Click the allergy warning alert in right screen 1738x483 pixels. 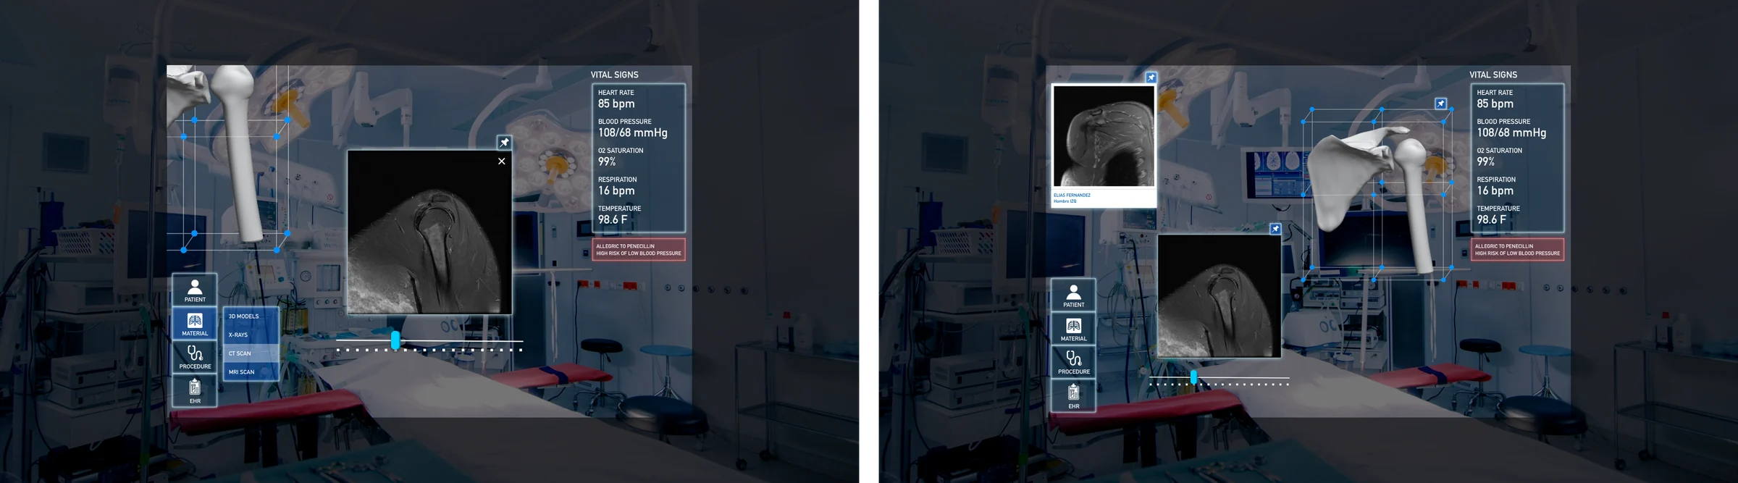click(x=1517, y=250)
